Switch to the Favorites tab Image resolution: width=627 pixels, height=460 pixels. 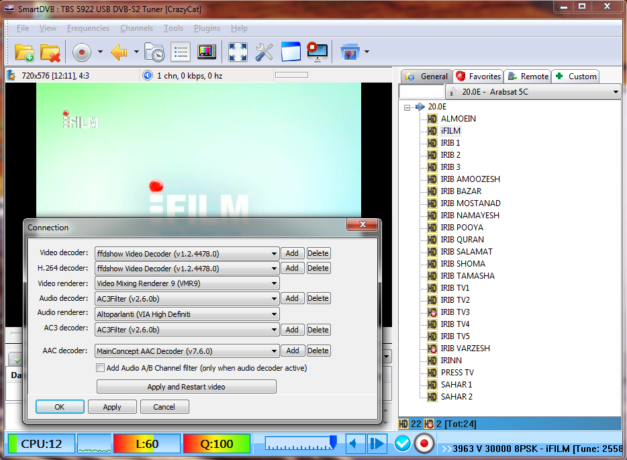478,76
